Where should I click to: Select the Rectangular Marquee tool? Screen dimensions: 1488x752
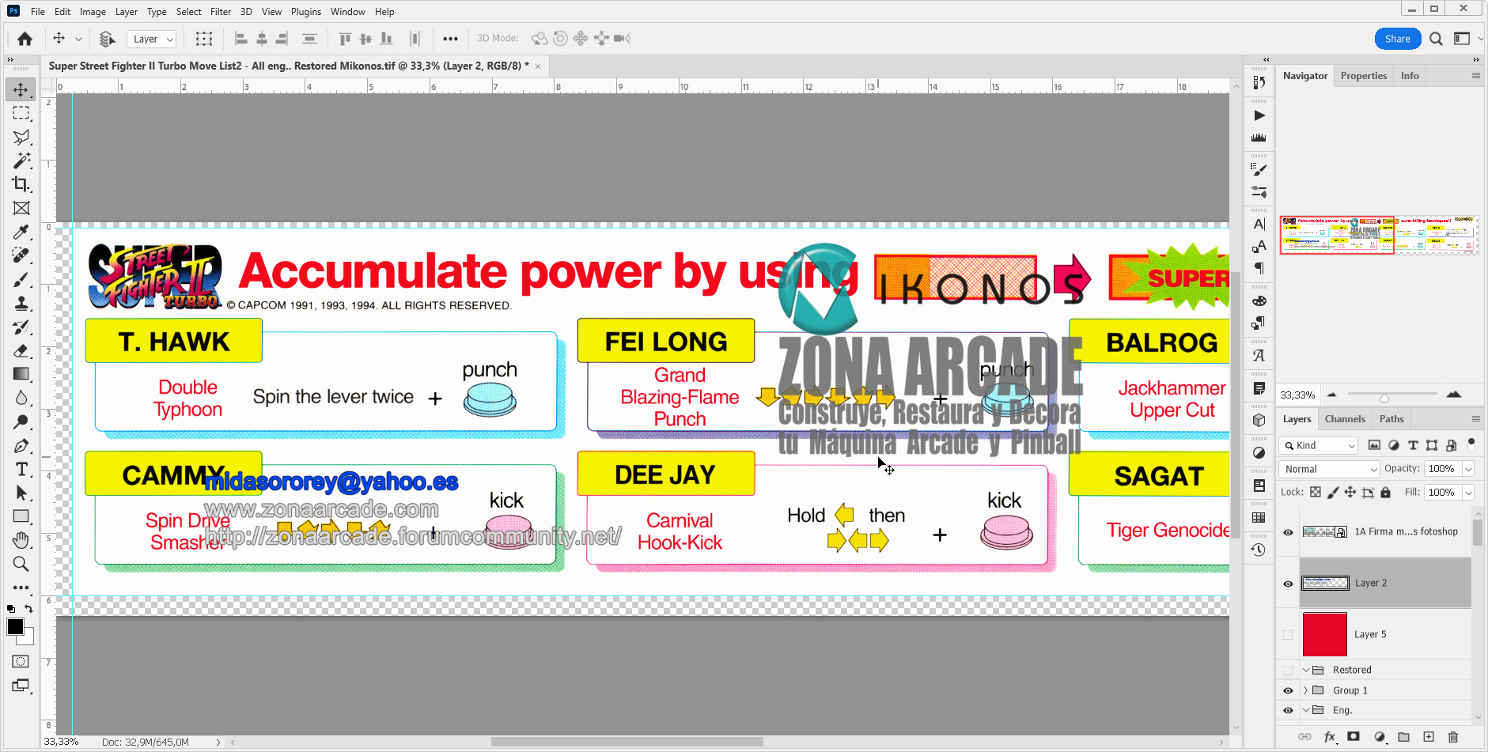(x=21, y=113)
